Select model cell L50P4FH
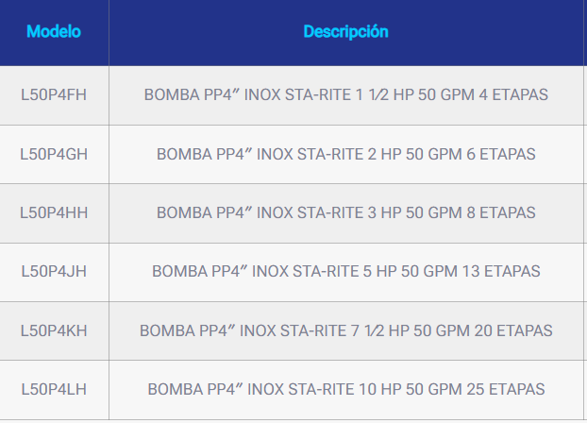 pos(54,95)
